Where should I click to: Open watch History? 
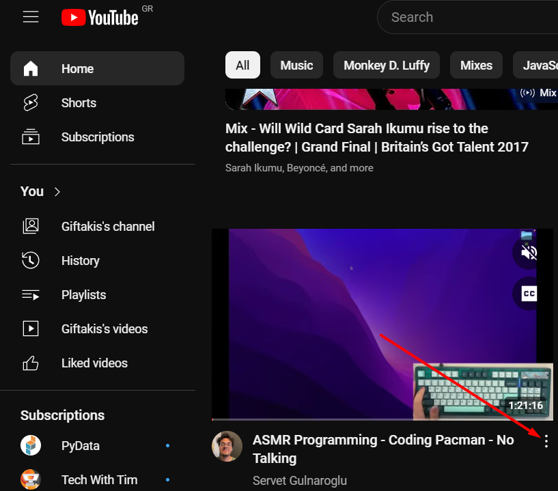80,261
